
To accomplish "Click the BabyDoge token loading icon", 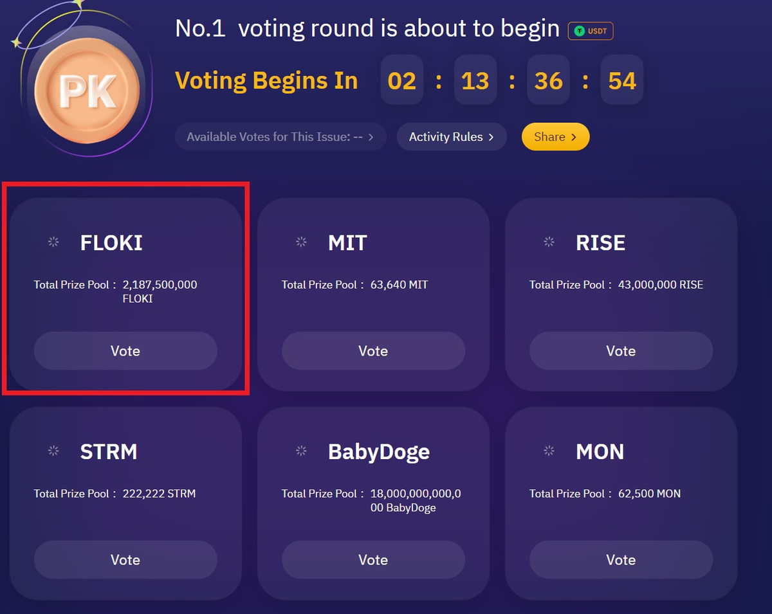I will 301,451.
